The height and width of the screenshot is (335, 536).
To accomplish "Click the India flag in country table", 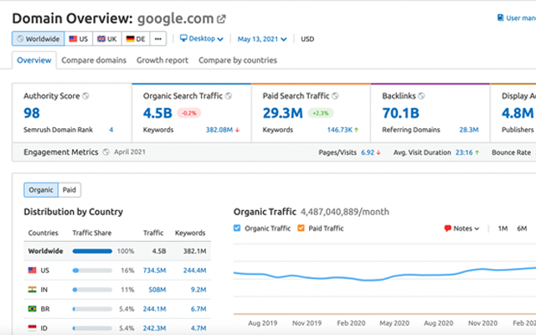I will tap(32, 290).
